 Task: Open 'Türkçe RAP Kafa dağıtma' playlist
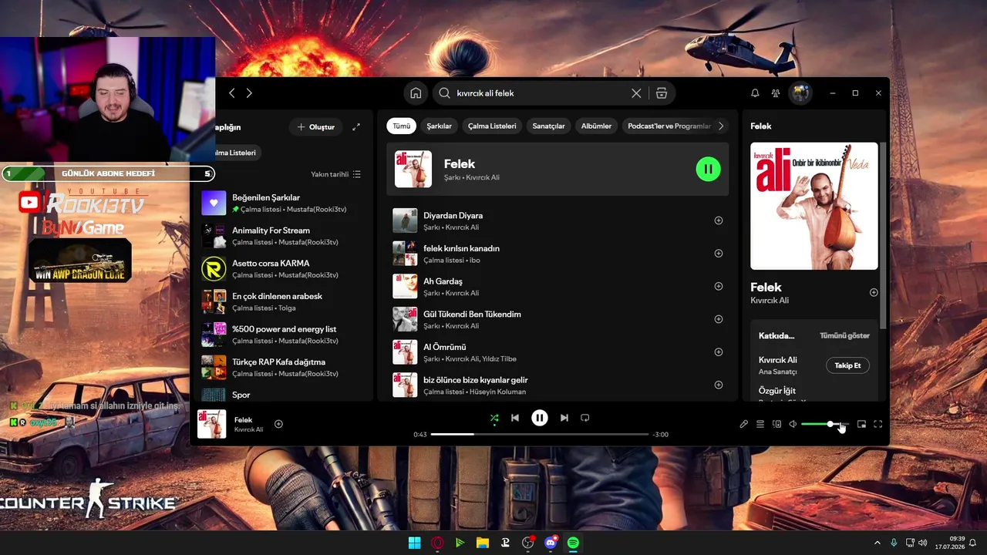281,367
